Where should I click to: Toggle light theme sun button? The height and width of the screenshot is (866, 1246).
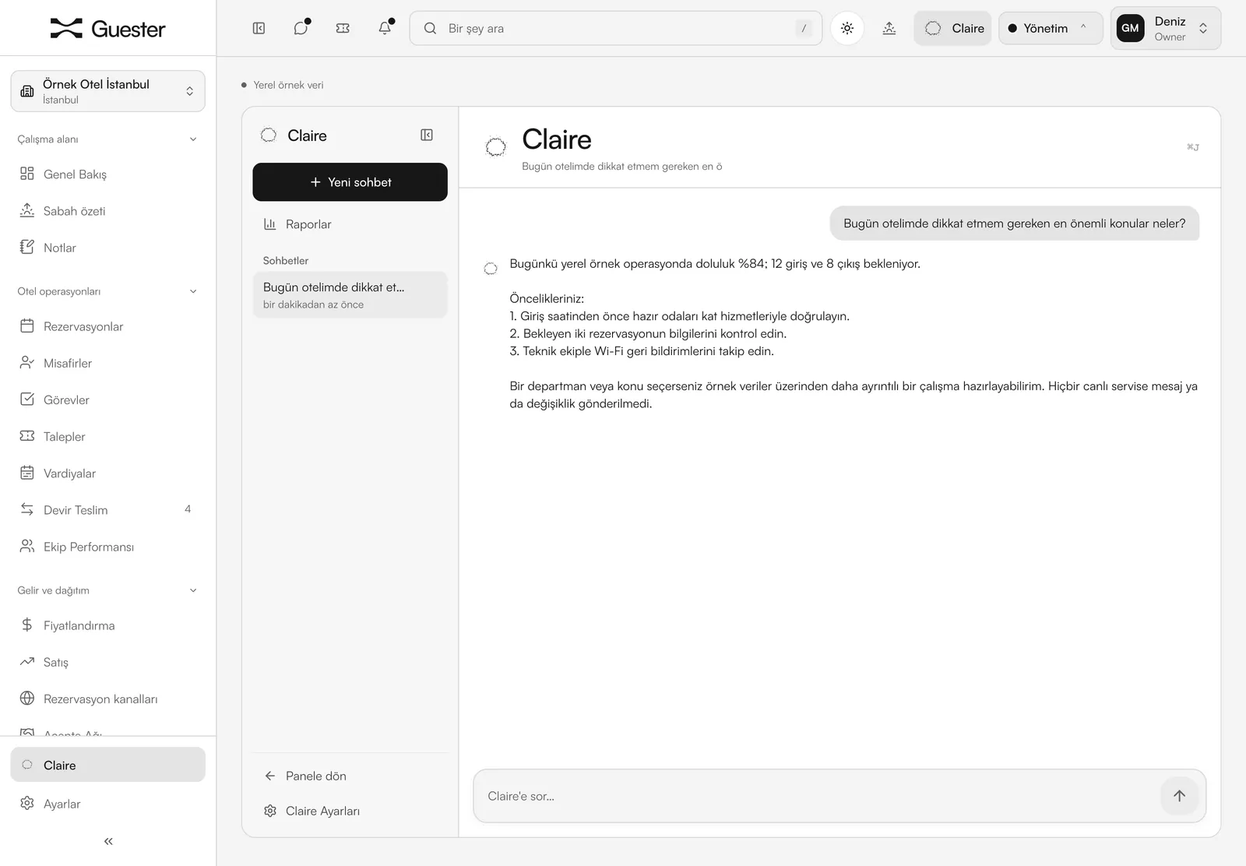click(x=847, y=28)
